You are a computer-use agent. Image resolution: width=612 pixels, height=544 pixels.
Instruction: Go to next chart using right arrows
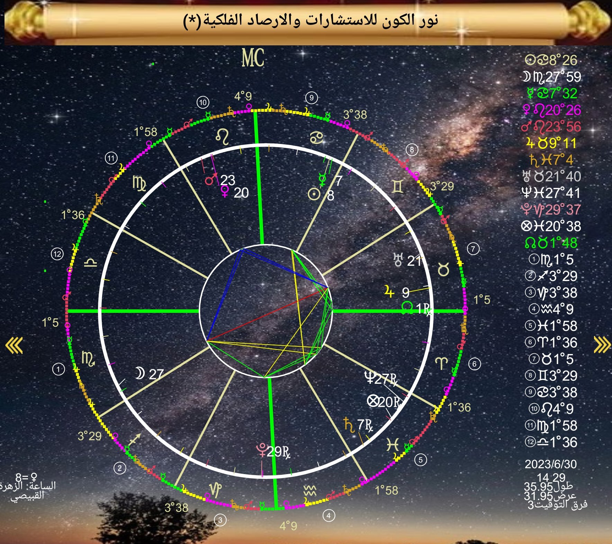pyautogui.click(x=602, y=344)
